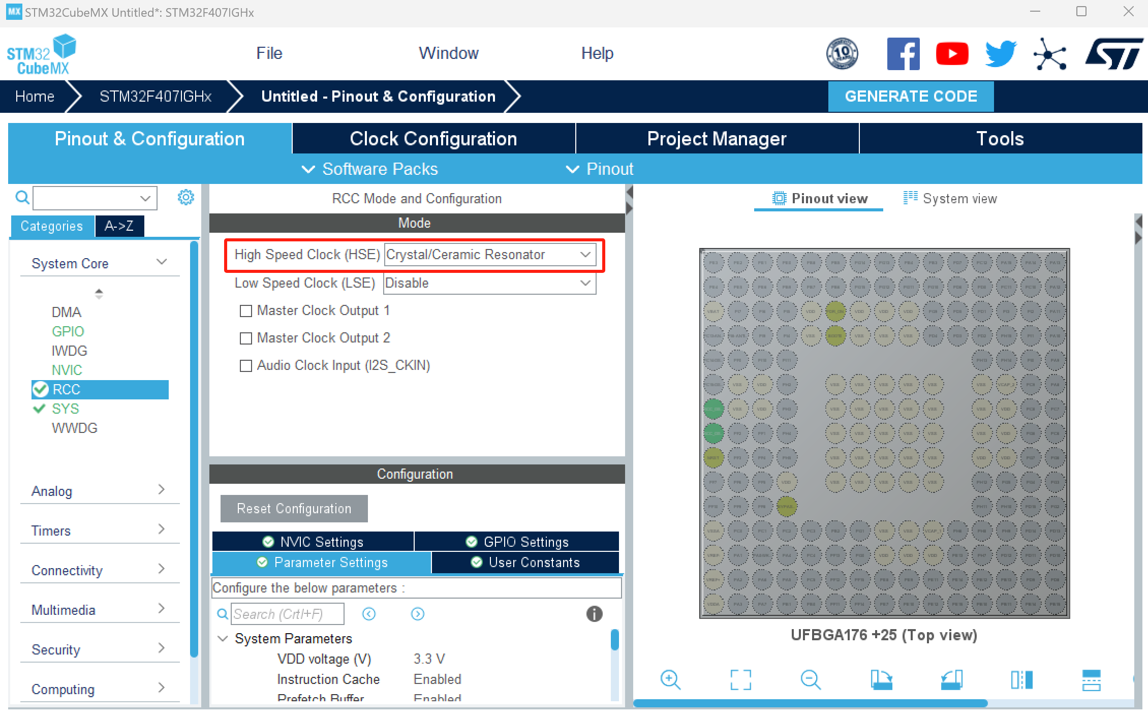The height and width of the screenshot is (717, 1148).
Task: Click the rotate counterclockwise chip icon
Action: coord(951,679)
